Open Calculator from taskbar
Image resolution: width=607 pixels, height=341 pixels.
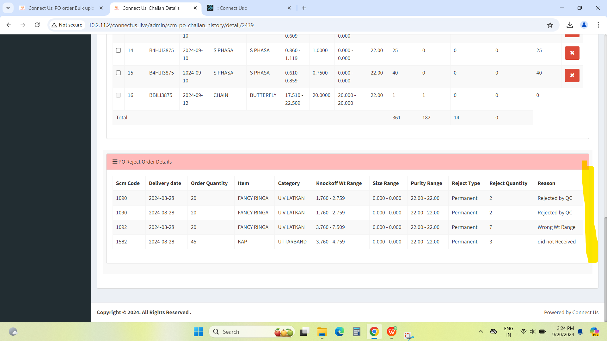pos(357,332)
